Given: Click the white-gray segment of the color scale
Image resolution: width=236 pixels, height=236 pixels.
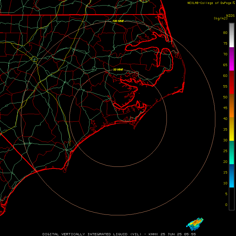Looking at the screenshot, I should point(232,35).
